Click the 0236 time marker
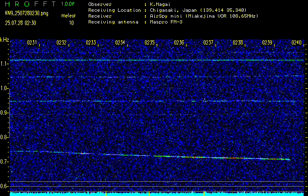Viewport: 308px width, 196px height. tap(179, 43)
